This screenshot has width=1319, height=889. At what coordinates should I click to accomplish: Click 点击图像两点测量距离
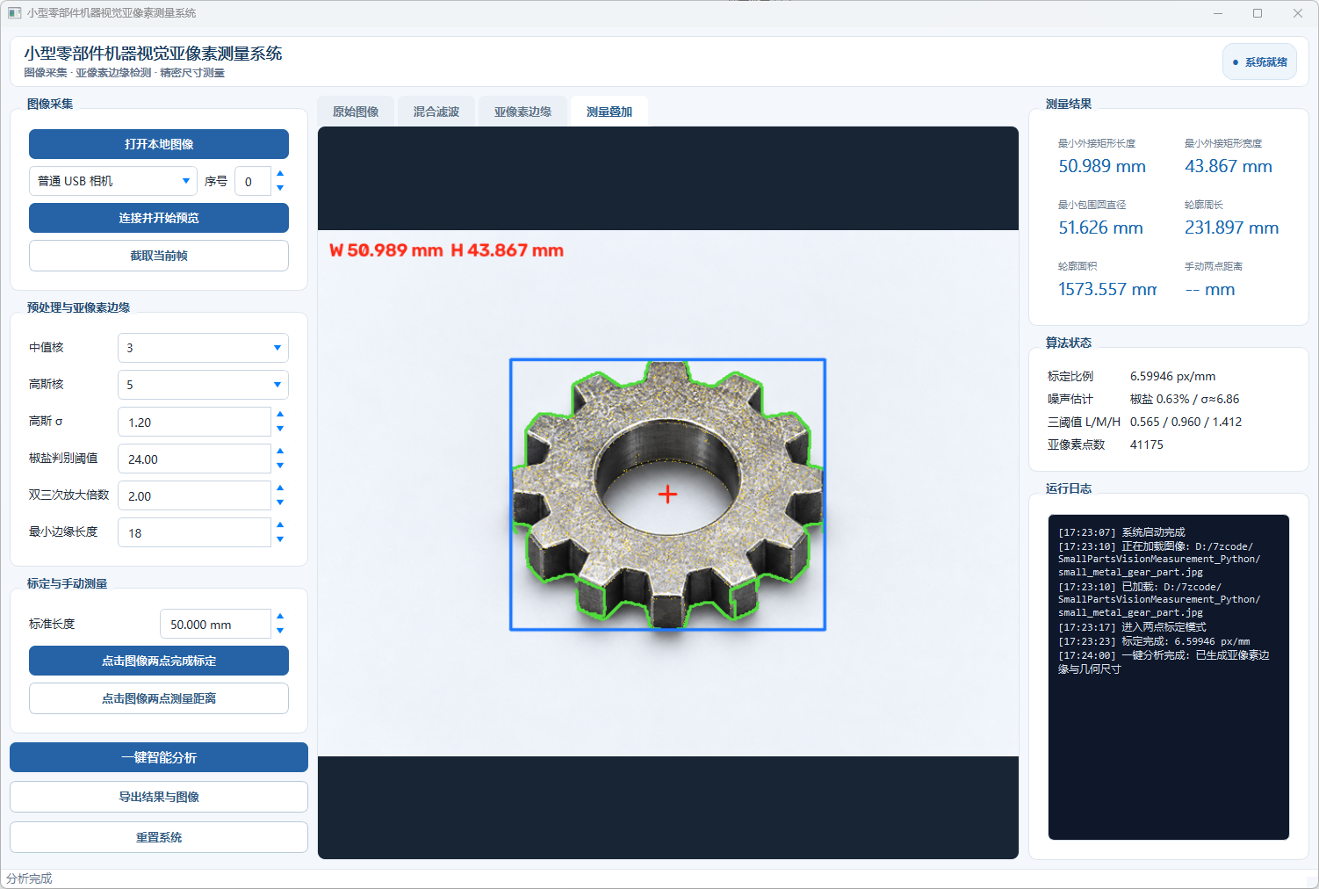(x=159, y=698)
